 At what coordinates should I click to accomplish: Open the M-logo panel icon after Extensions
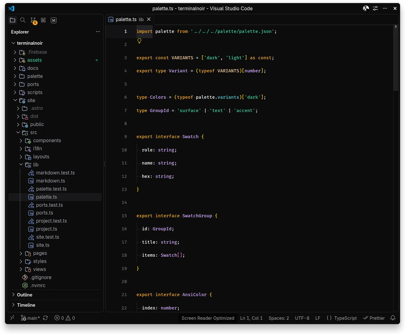54,20
